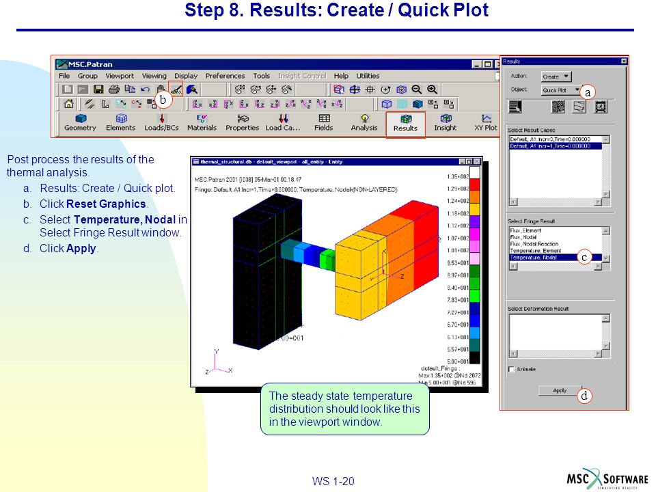Open the Elements application
This screenshot has width=656, height=492.
(120, 122)
